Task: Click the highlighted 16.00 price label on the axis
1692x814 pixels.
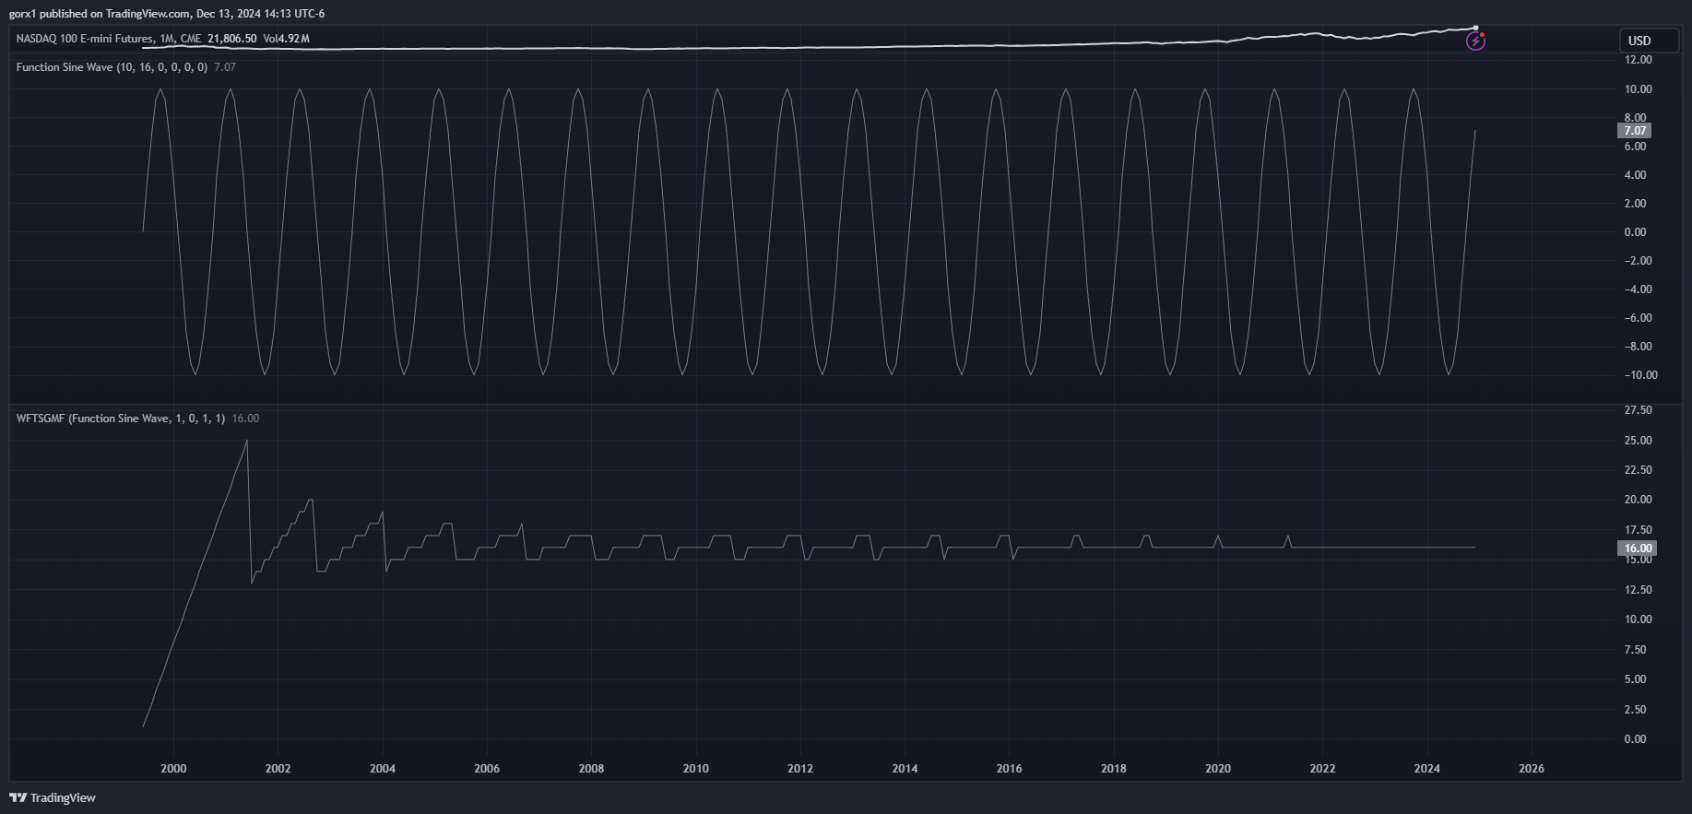Action: click(1638, 549)
